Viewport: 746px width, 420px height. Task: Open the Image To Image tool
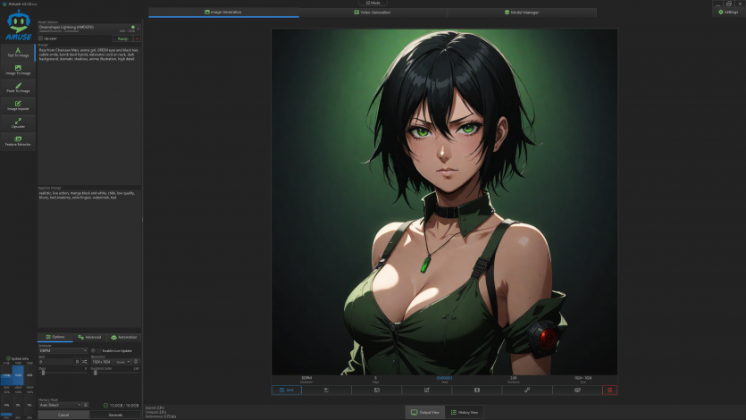18,70
